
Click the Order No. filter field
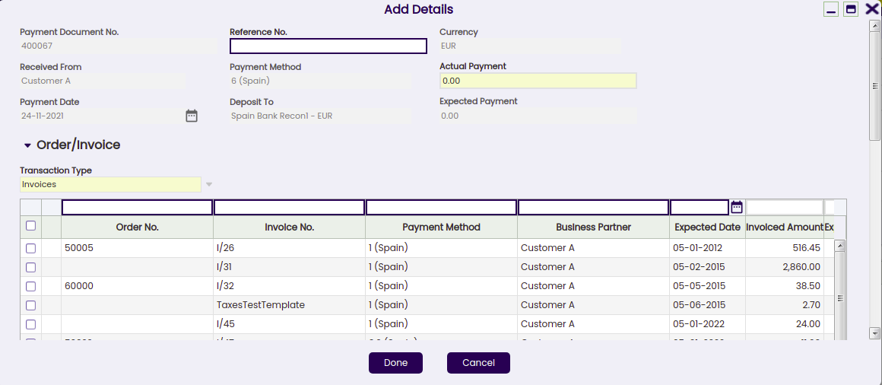(138, 207)
